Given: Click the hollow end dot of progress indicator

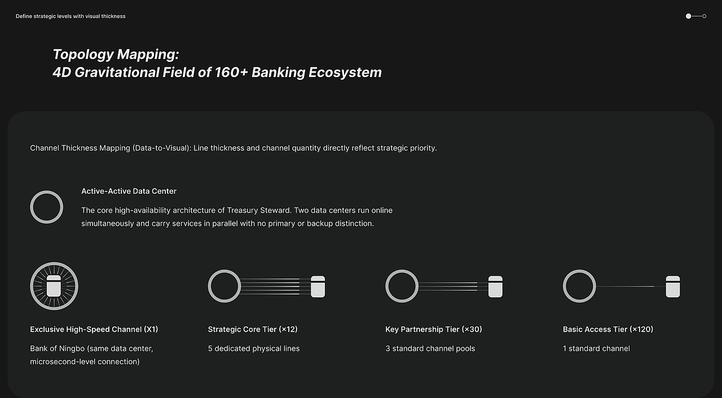Looking at the screenshot, I should [705, 16].
